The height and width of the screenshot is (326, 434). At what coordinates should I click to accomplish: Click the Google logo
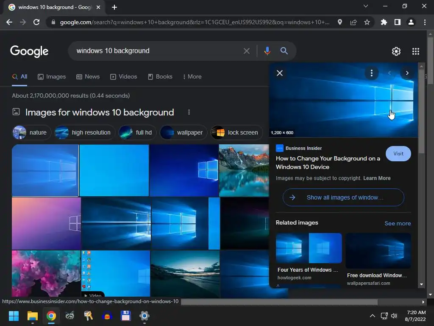[29, 51]
